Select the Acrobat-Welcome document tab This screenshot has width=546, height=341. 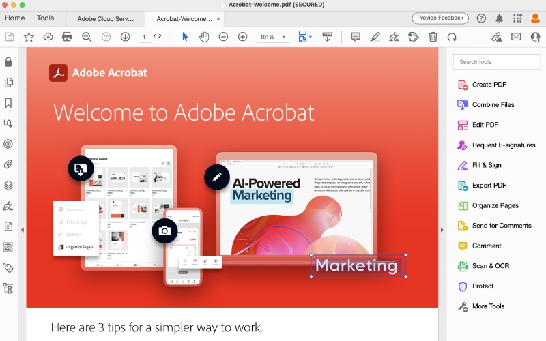tap(184, 19)
